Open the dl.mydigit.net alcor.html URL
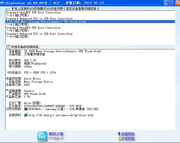The width and height of the screenshot is (180, 143). [x=61, y=115]
